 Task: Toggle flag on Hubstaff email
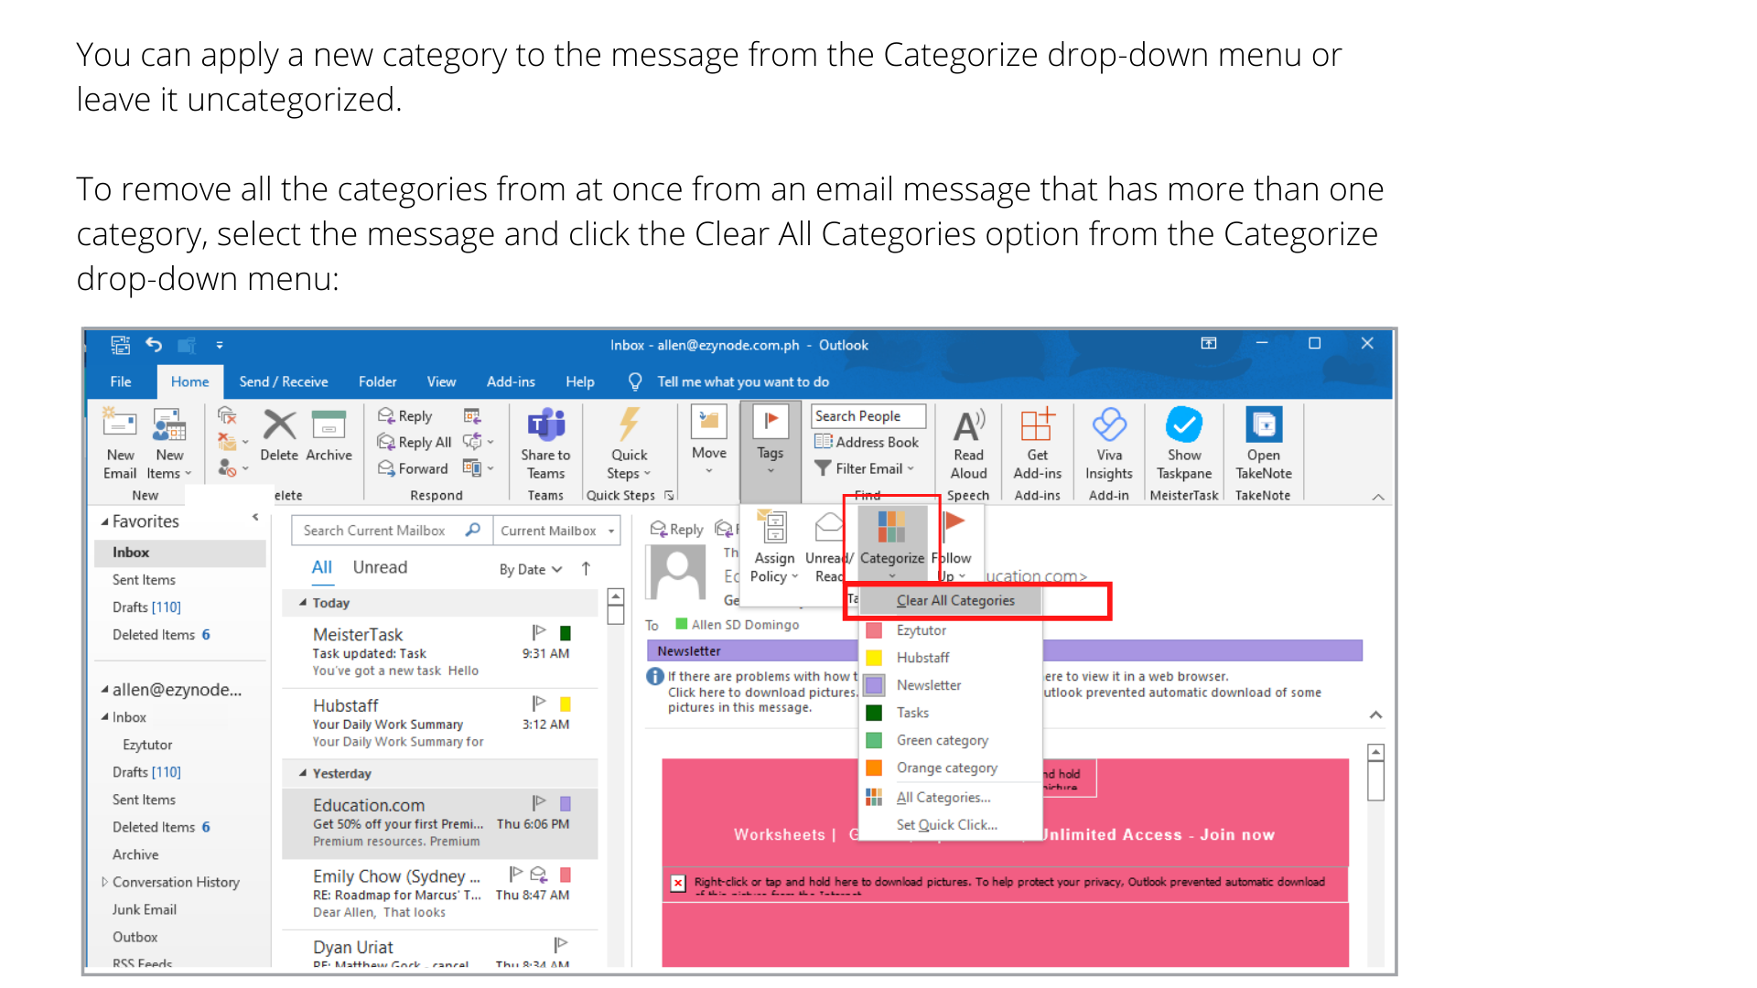click(539, 703)
